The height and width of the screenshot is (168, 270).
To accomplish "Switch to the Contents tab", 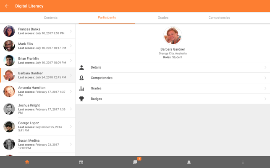I will coord(51,18).
